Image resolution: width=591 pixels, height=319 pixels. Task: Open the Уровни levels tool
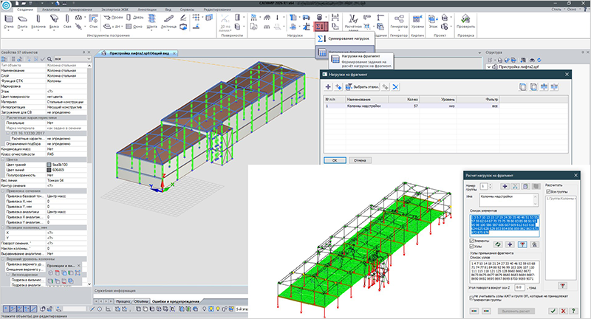coord(417,21)
